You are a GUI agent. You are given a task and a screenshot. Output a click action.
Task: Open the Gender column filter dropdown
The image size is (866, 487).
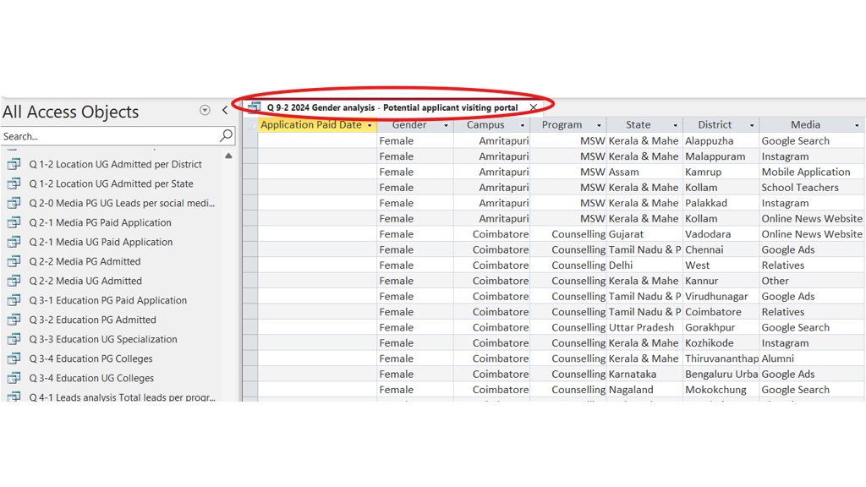pos(446,126)
